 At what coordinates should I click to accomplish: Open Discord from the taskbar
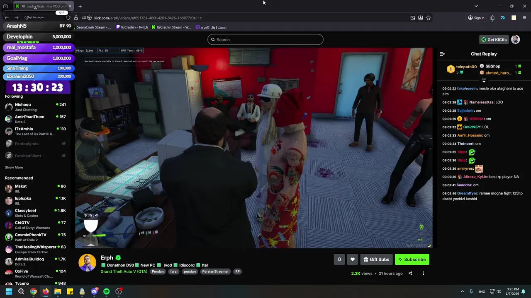tap(94, 291)
